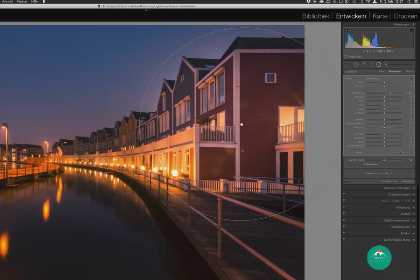
Task: Switch to the Bibliothek module
Action: coord(316,16)
